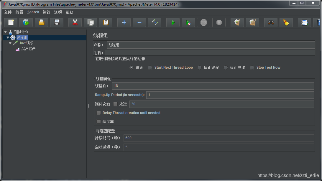Select 聚合报告 in the test tree
This screenshot has height=181, width=322.
[x=28, y=49]
